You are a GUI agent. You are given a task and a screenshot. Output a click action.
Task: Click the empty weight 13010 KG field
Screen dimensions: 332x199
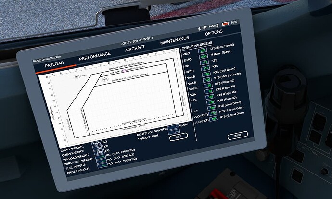[97, 144]
